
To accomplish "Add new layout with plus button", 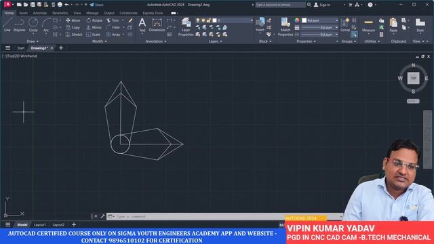I will click(74, 224).
